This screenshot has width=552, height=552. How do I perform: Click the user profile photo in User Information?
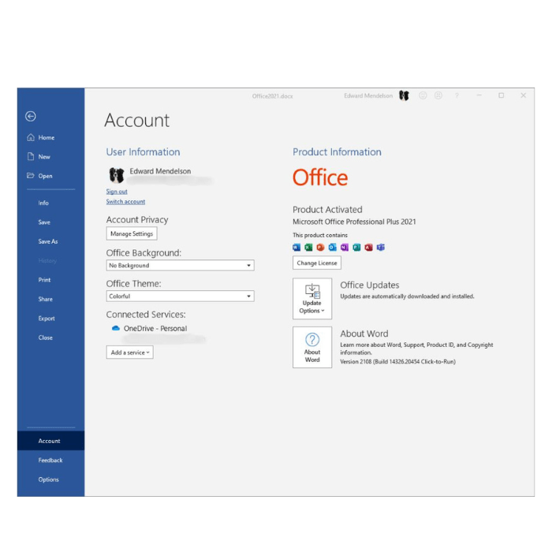(x=117, y=175)
